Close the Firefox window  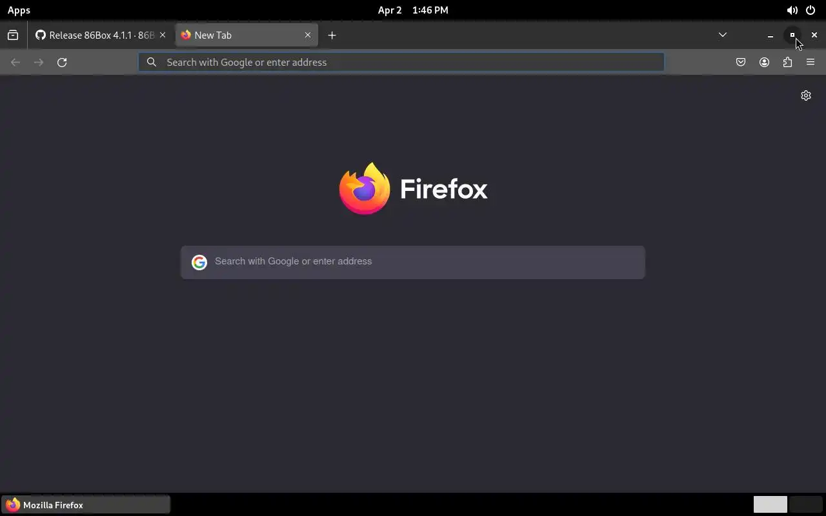coord(814,35)
